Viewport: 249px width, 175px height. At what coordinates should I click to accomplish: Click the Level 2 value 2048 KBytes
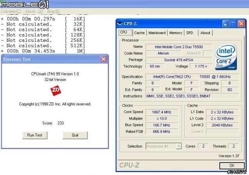[222, 125]
